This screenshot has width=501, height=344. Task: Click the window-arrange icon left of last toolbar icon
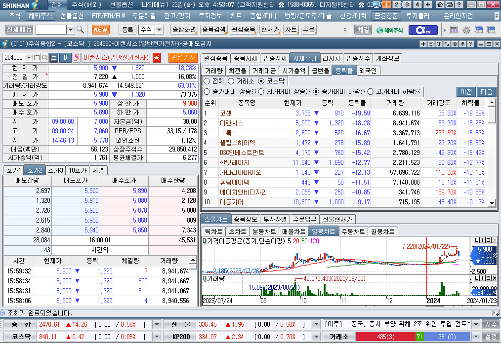click(479, 30)
